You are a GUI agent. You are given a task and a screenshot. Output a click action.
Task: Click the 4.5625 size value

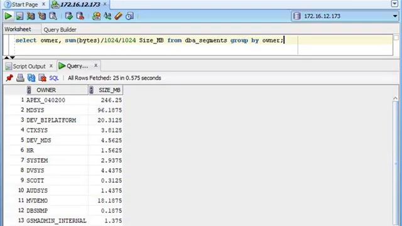[x=111, y=141]
